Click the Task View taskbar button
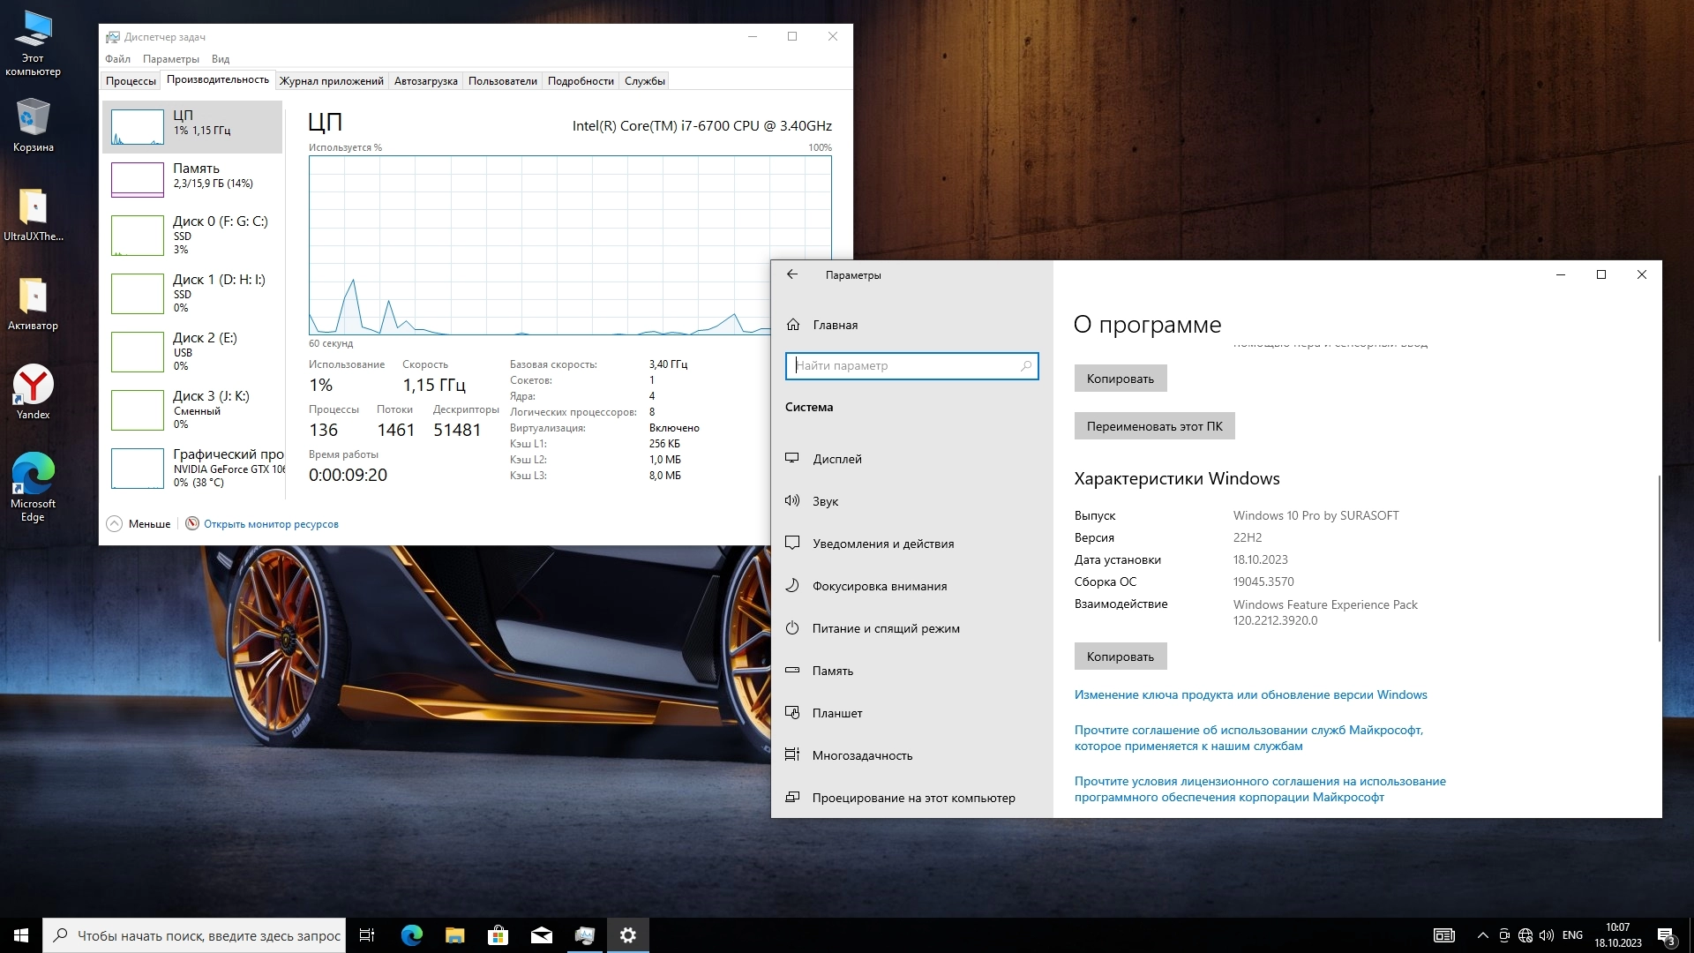The image size is (1694, 953). click(367, 935)
